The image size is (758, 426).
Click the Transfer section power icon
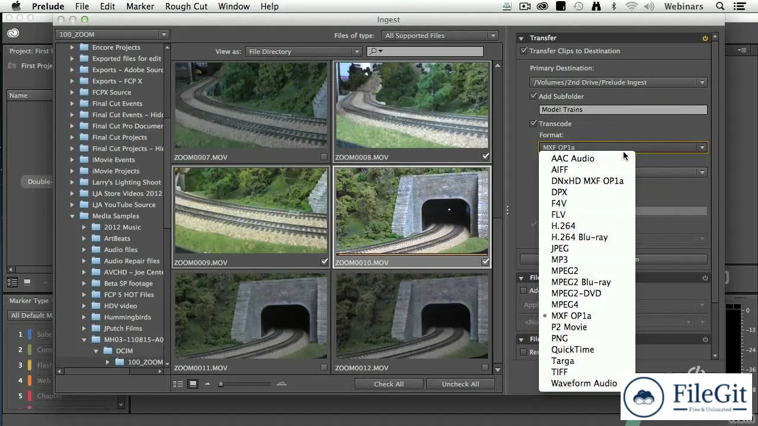tap(705, 38)
